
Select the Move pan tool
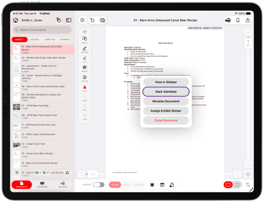84,32
